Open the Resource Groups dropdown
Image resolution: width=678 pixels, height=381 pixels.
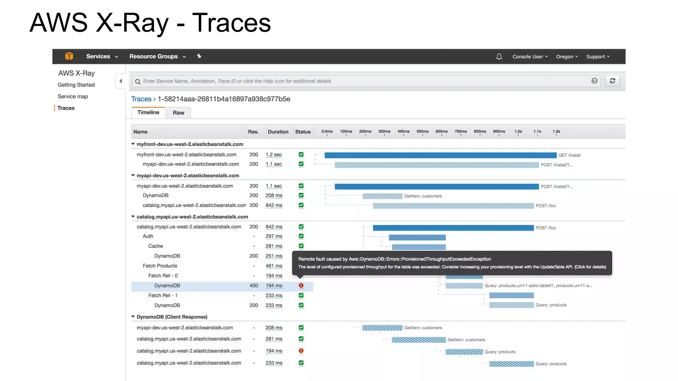coord(158,57)
